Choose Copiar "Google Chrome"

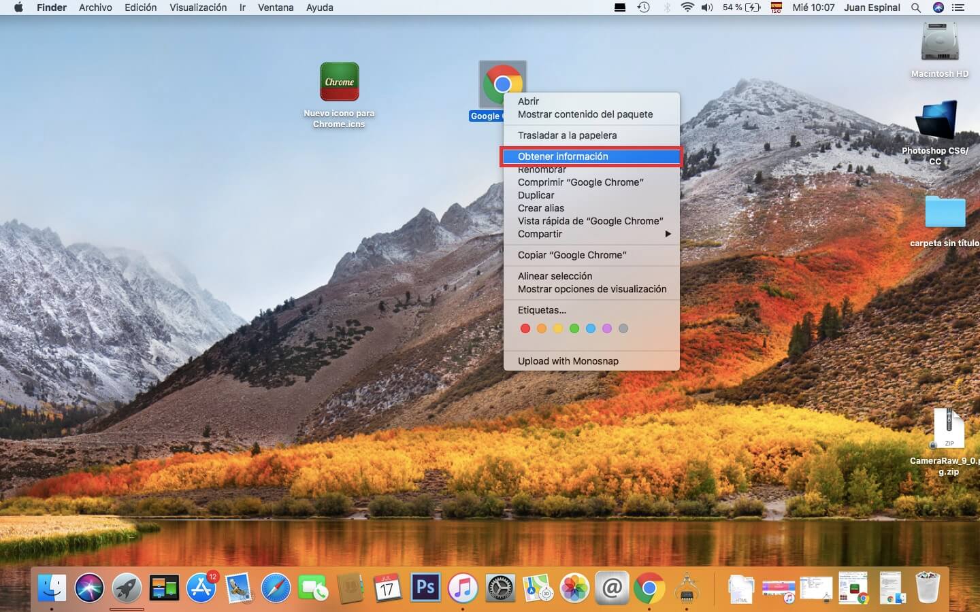[x=591, y=255]
